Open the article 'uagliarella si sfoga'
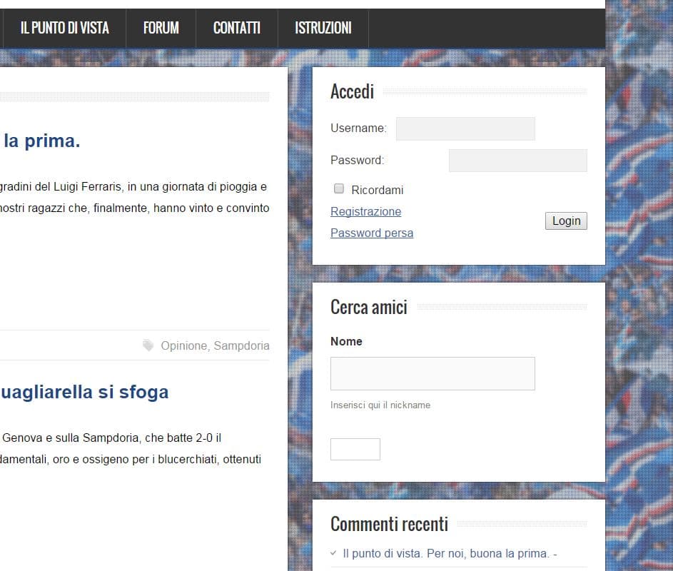This screenshot has height=571, width=673. coord(84,393)
